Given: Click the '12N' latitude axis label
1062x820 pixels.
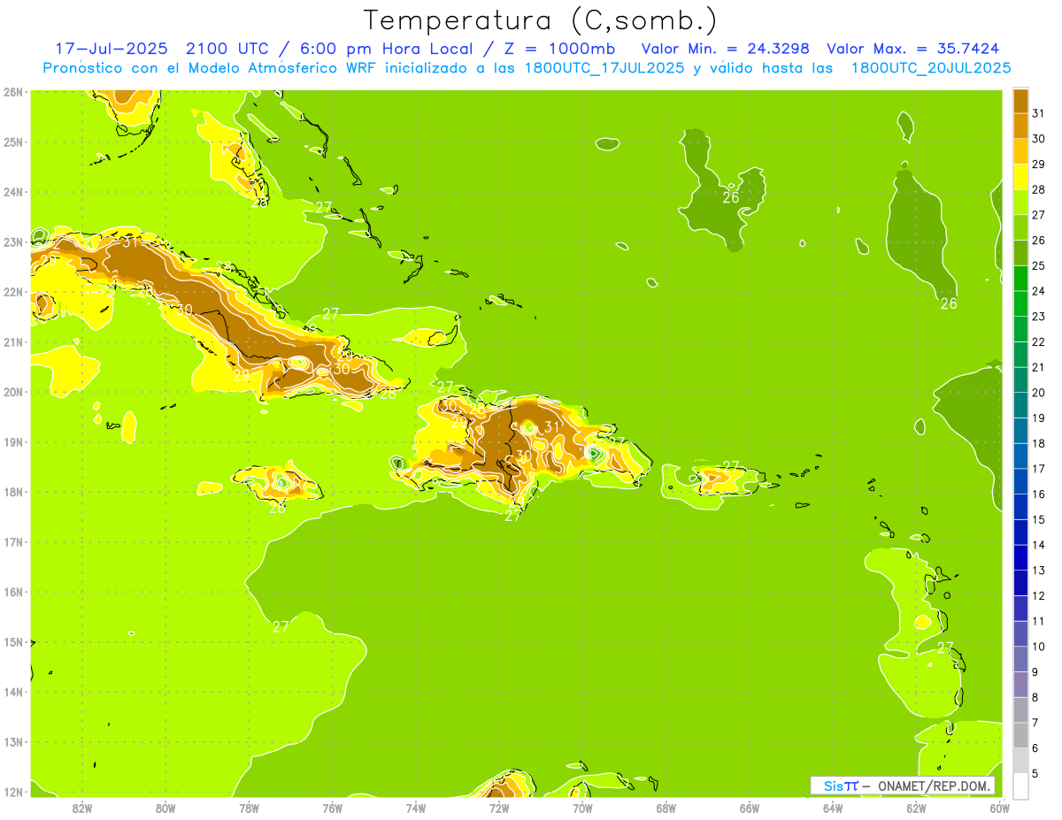Looking at the screenshot, I should [13, 792].
